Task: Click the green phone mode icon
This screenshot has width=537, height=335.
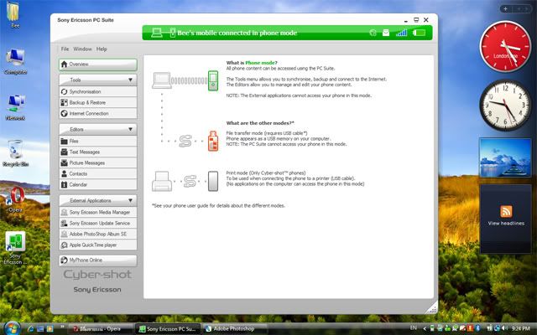Action: 213,80
